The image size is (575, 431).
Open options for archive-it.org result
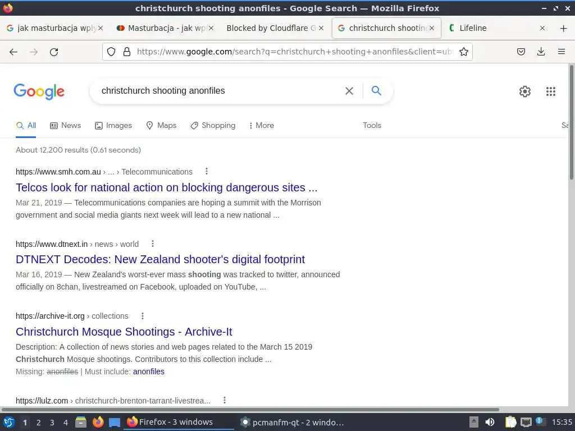[x=142, y=315]
